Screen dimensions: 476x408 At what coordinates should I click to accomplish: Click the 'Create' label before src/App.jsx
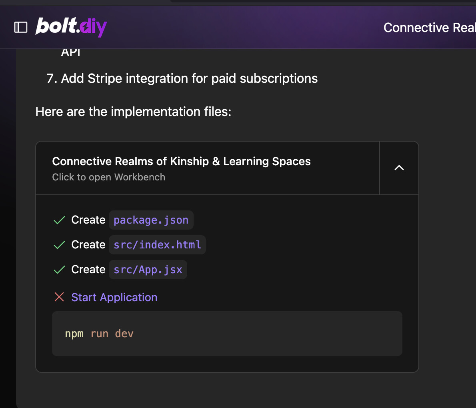(x=88, y=270)
